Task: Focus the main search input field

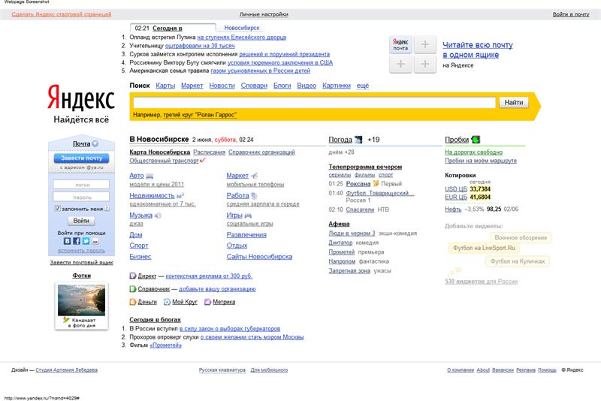Action: 314,102
